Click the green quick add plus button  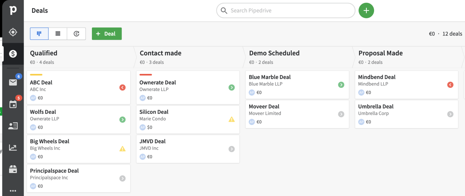tap(366, 10)
